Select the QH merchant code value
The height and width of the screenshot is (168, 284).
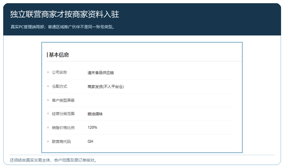[90, 141]
